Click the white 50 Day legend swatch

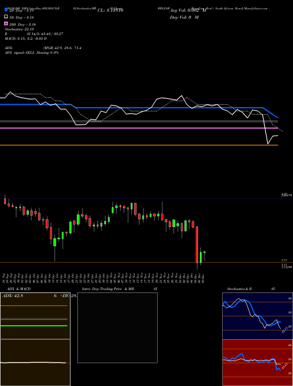(x=6, y=17)
